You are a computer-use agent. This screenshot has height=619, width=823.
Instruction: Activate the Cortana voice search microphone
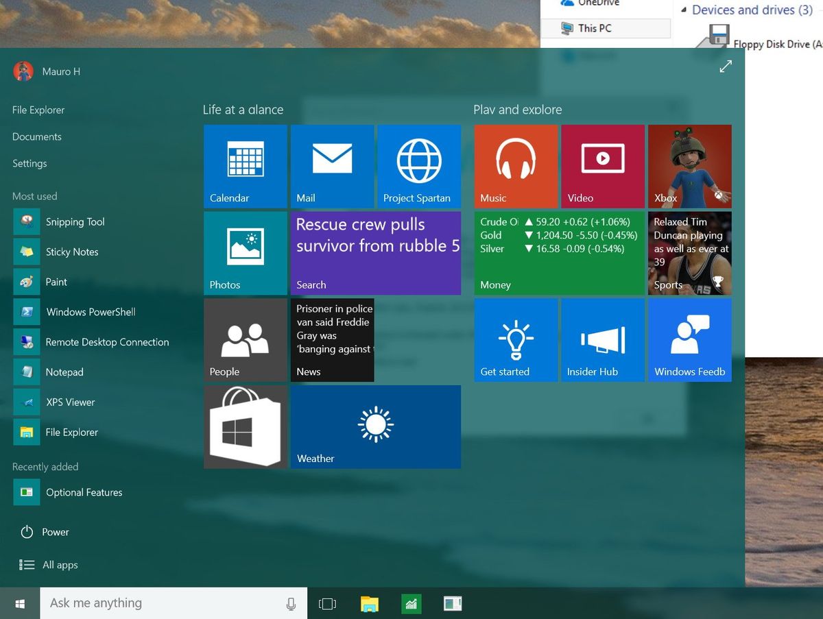291,603
